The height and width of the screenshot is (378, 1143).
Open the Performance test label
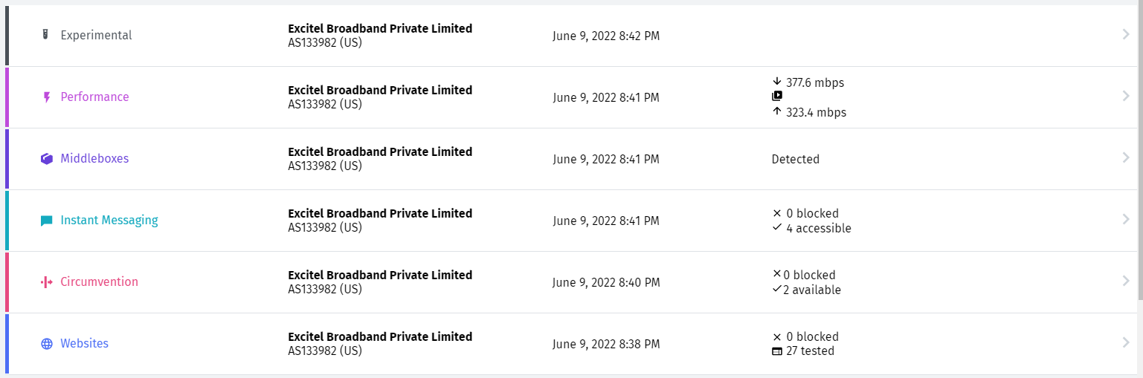click(x=94, y=97)
